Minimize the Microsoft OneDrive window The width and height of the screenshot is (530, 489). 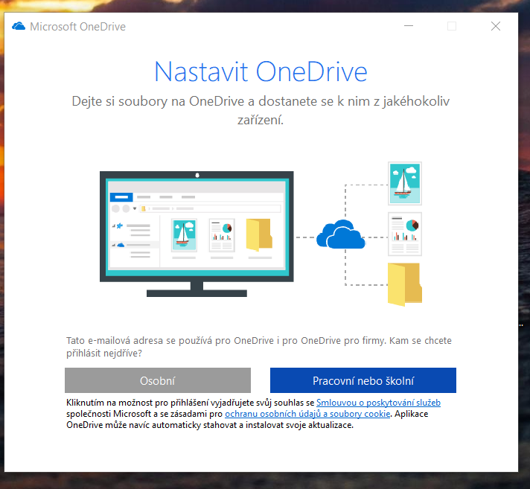[x=409, y=26]
